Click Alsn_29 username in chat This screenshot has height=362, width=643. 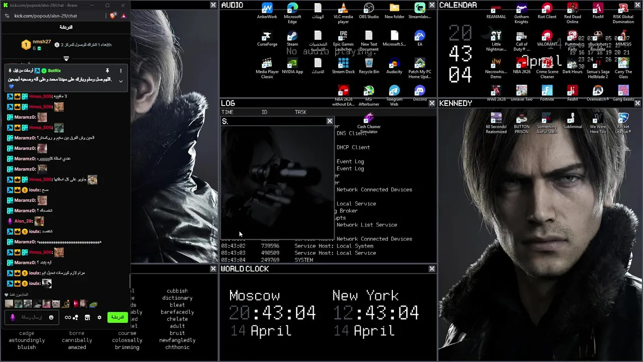[23, 221]
